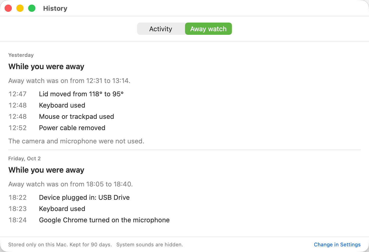369x252 pixels.
Task: Switch to the Activity tab
Action: click(161, 29)
